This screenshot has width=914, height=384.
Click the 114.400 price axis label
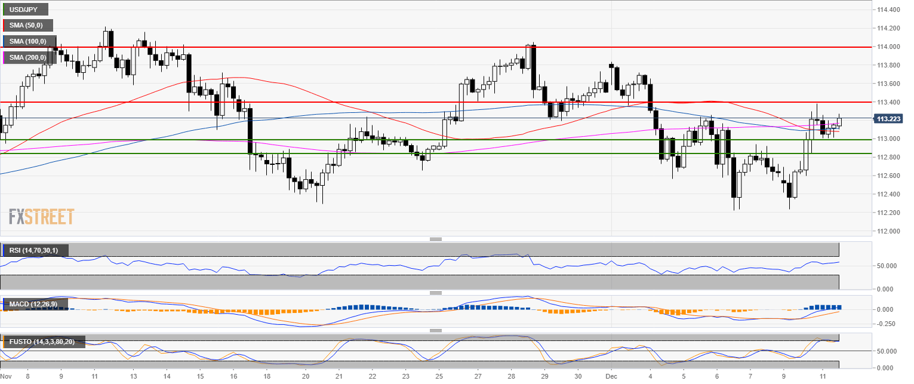[x=888, y=10]
